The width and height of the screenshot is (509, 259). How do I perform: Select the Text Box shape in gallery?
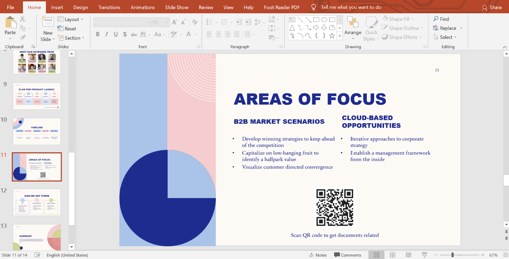pyautogui.click(x=292, y=20)
